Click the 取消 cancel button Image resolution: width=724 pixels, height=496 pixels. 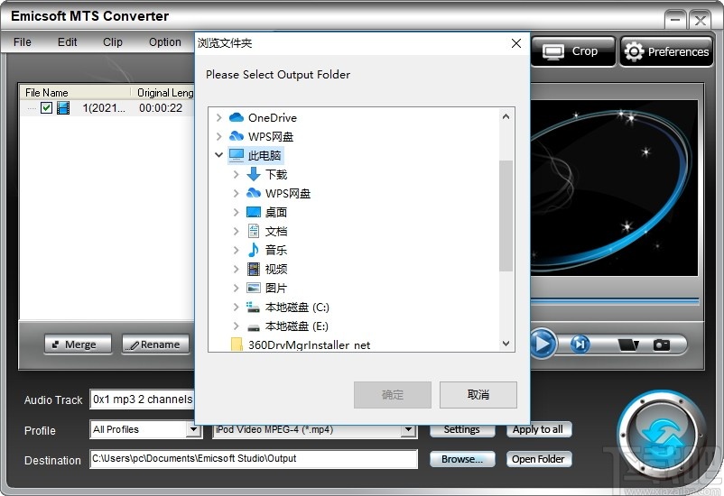click(478, 394)
